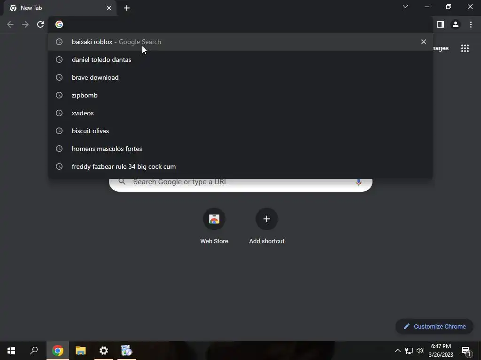Select the New Tab tab
Image resolution: width=481 pixels, height=360 pixels.
pos(60,8)
